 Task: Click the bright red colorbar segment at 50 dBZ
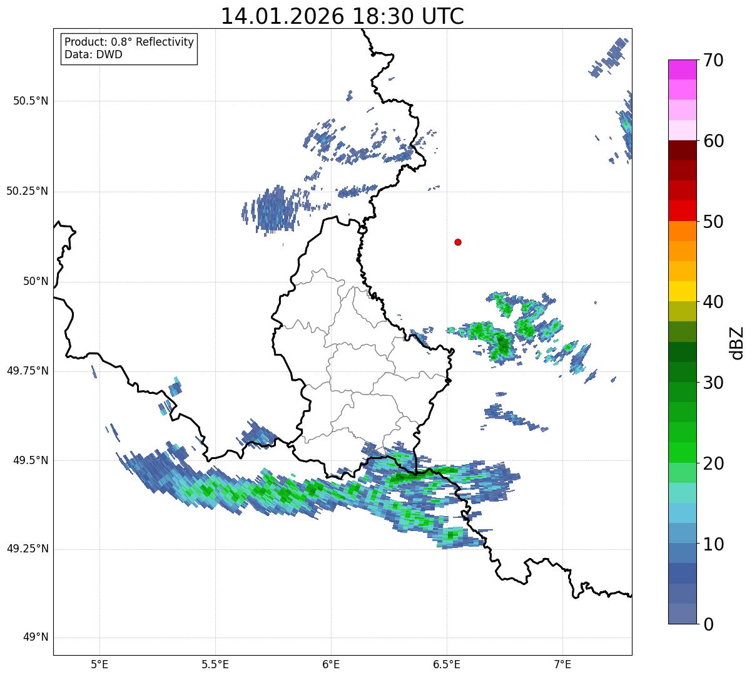point(683,210)
